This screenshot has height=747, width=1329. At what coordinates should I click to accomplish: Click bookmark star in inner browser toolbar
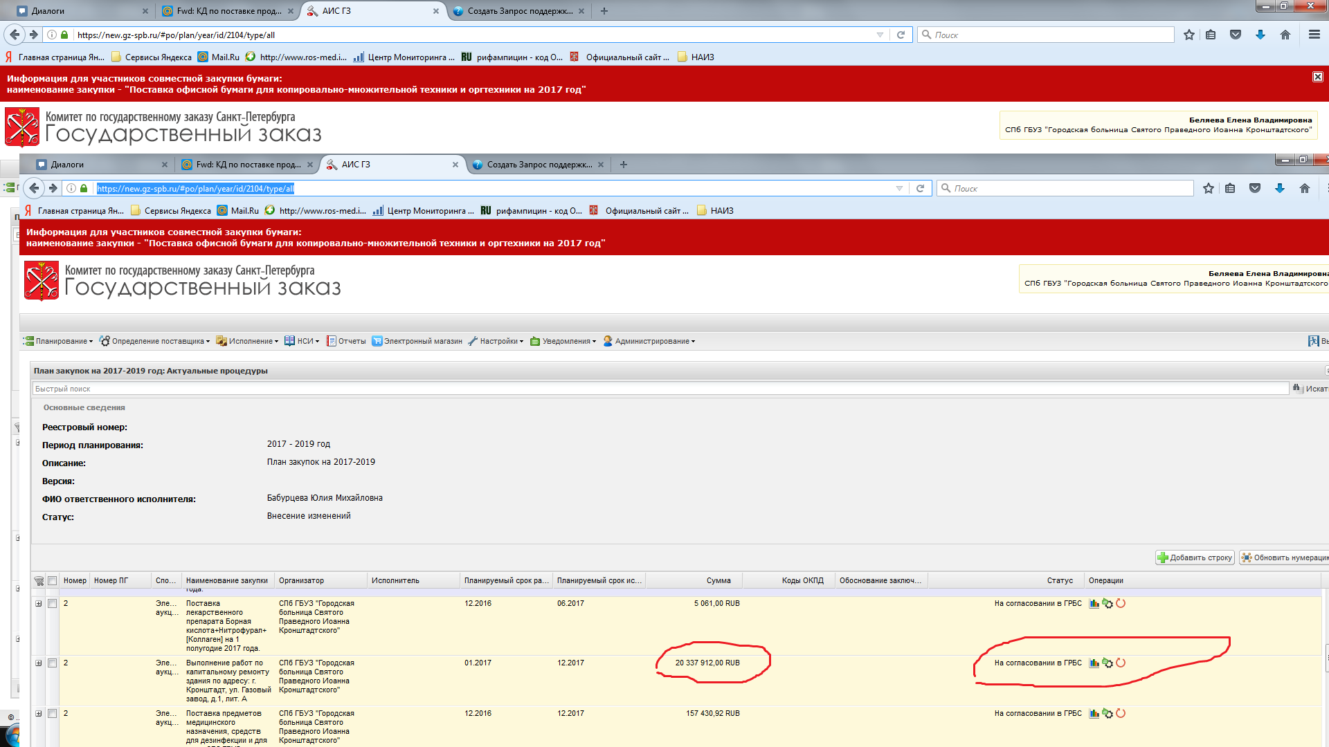[1209, 188]
